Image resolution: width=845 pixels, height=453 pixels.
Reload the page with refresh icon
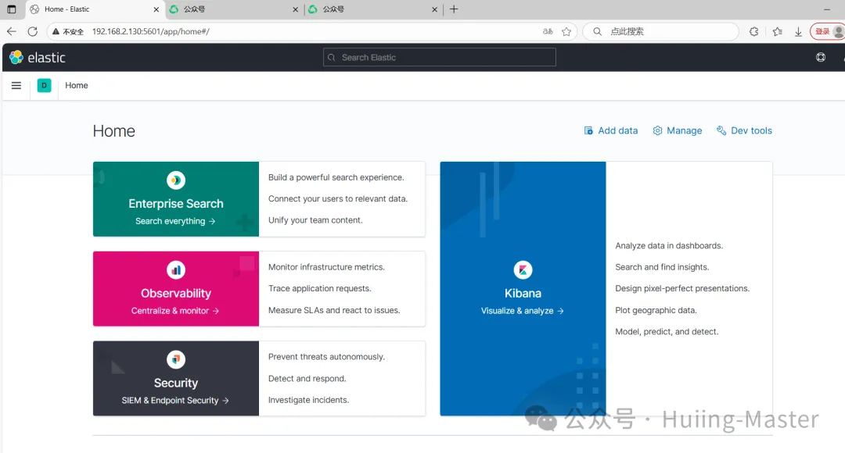point(32,32)
